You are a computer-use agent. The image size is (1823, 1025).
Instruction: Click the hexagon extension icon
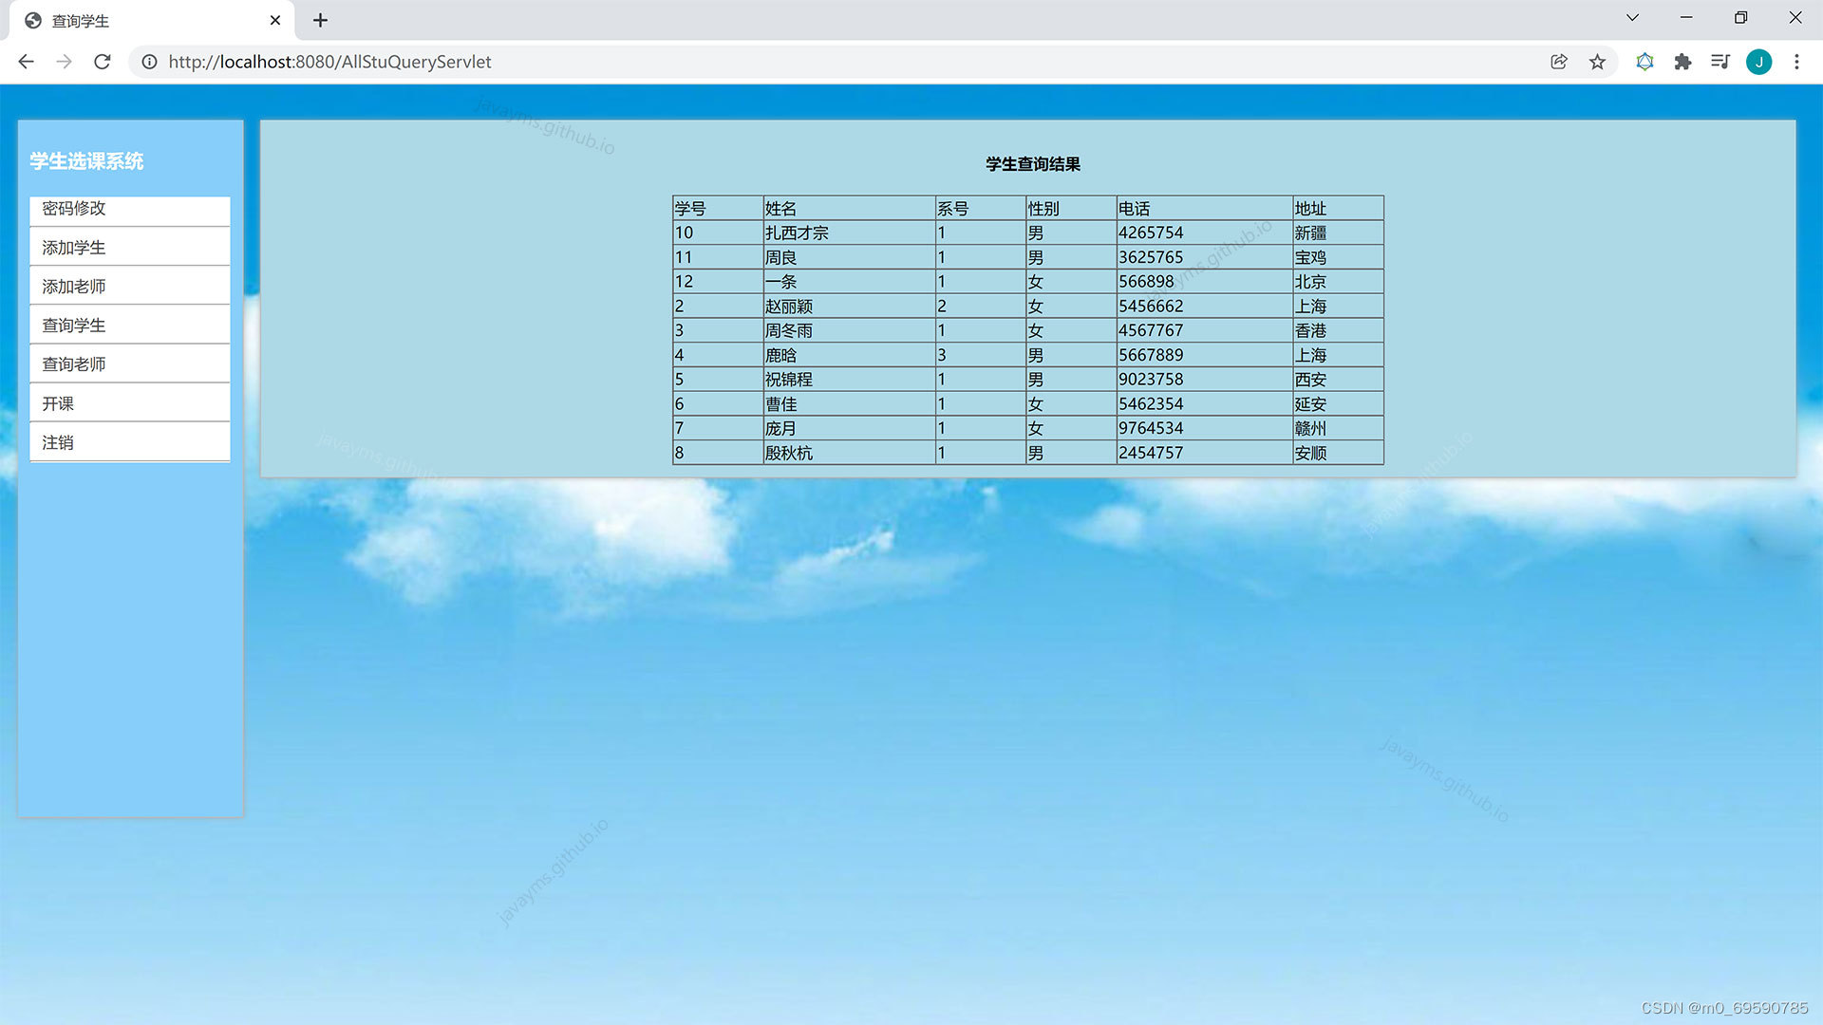(x=1644, y=62)
